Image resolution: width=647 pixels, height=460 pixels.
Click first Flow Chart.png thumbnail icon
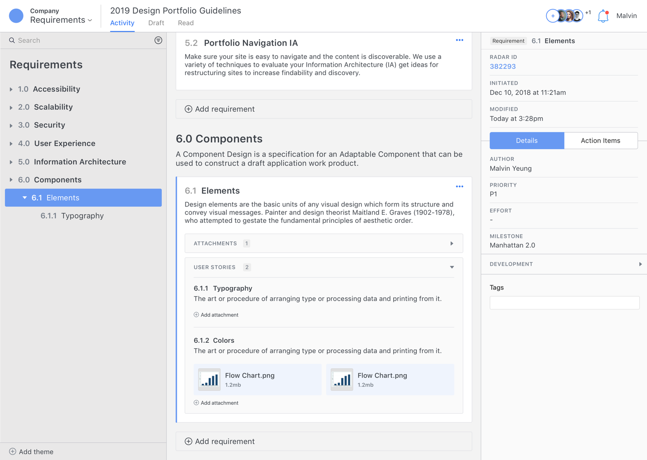[209, 379]
